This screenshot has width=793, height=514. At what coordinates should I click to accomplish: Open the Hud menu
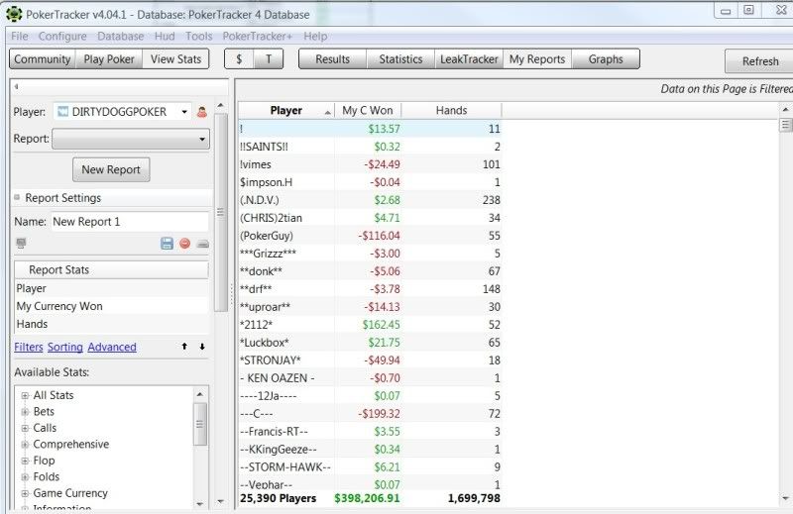tap(165, 37)
